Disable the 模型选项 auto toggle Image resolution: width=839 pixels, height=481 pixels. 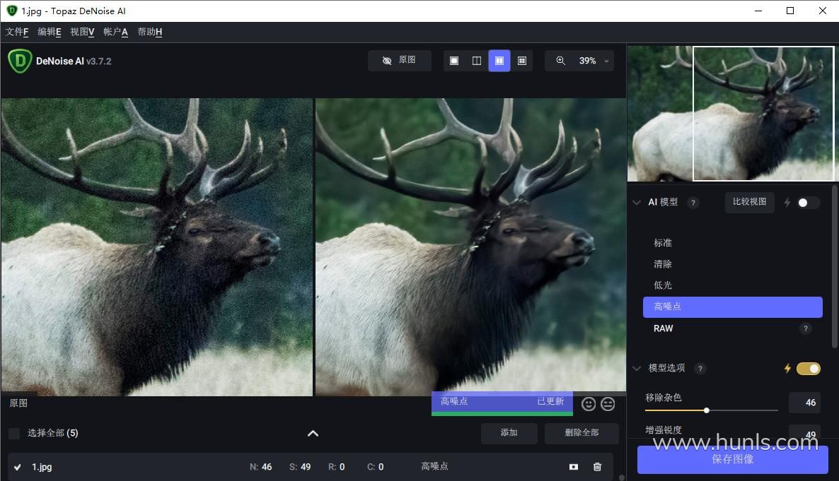808,368
